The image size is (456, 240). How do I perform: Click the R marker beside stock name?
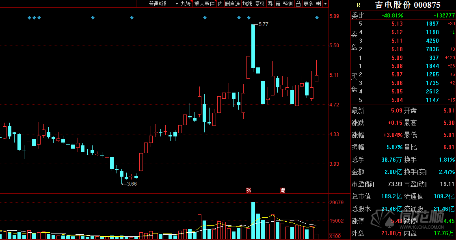358,5
